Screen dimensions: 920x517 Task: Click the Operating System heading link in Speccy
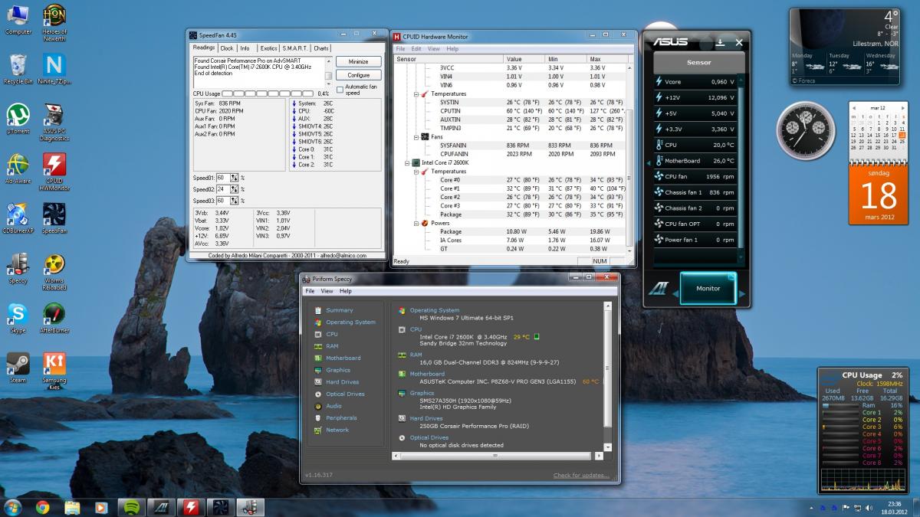(434, 310)
